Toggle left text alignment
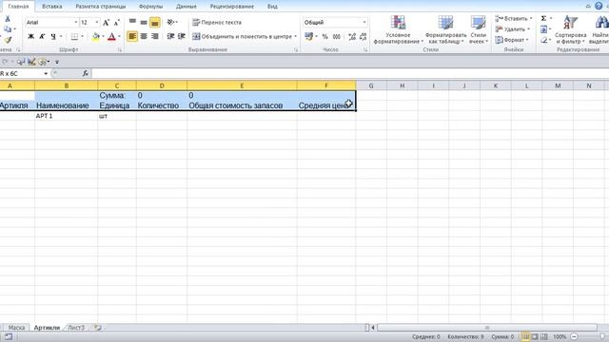The height and width of the screenshot is (342, 609). (x=132, y=36)
